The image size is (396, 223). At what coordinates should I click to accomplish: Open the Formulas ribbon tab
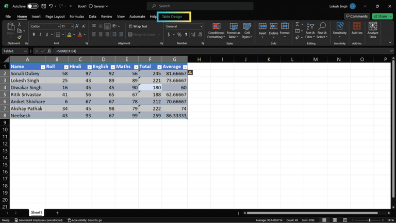[x=77, y=17]
